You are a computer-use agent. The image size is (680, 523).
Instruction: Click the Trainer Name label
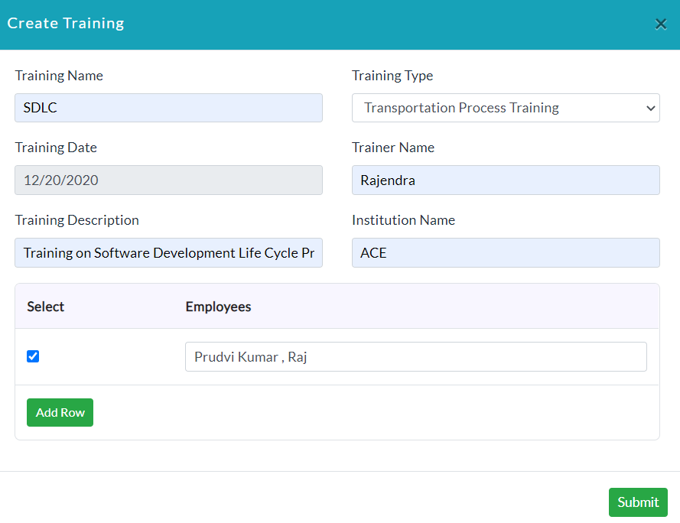pos(393,148)
